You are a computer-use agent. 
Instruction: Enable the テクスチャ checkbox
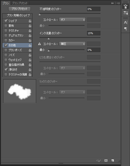[6, 31]
